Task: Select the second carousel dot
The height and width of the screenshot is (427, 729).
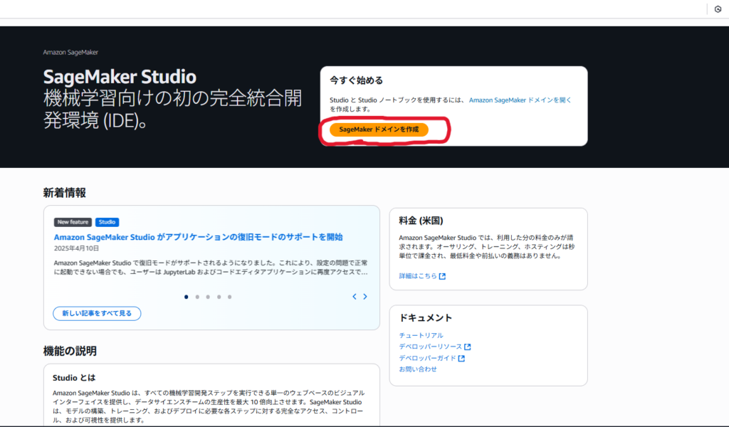Action: coord(197,297)
